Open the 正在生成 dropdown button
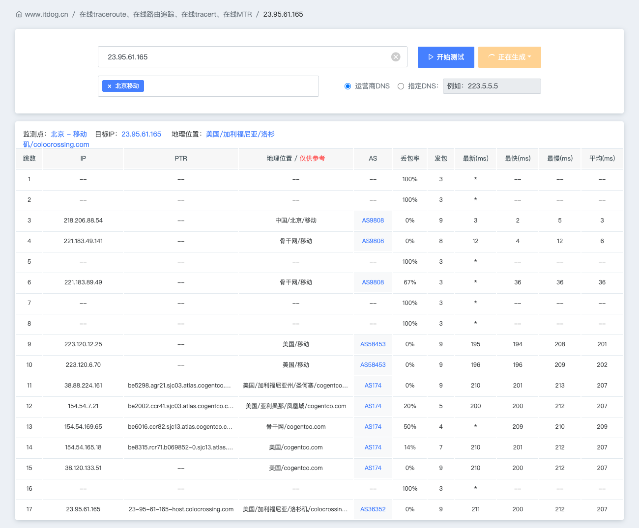Screen dimensions: 639x528 coord(510,57)
